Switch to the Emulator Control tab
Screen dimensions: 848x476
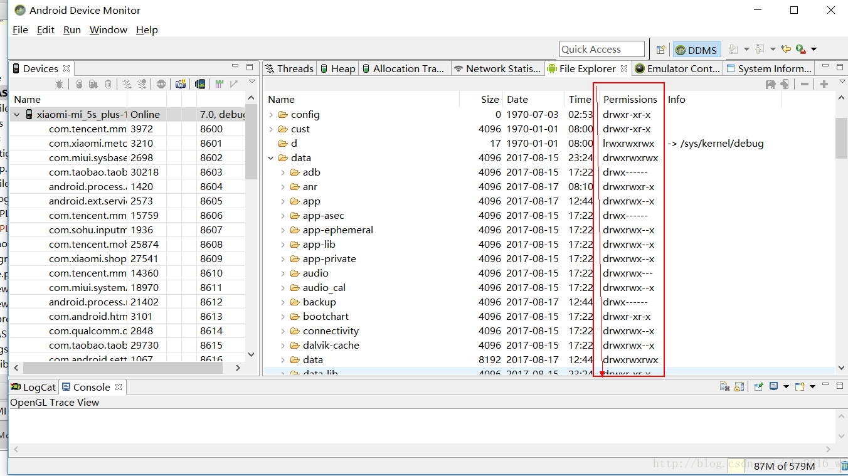pos(677,69)
